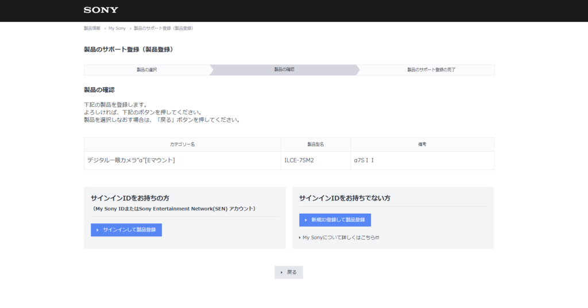The height and width of the screenshot is (308, 588).
Task: Click the α7SII remarks cell
Action: pyautogui.click(x=422, y=160)
